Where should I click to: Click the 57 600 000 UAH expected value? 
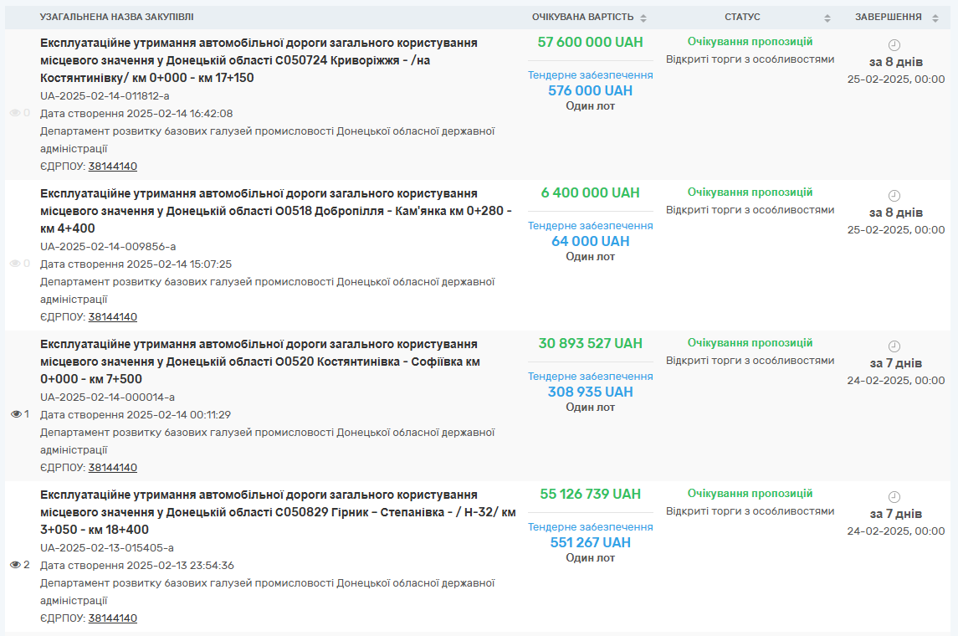pos(590,42)
